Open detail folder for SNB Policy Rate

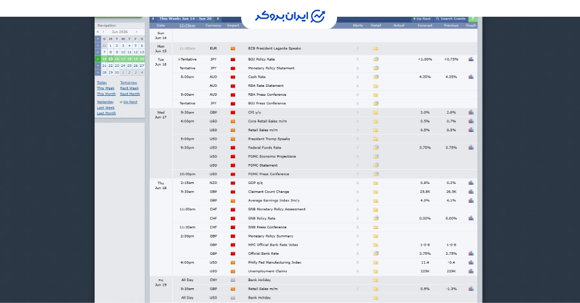pos(376,218)
